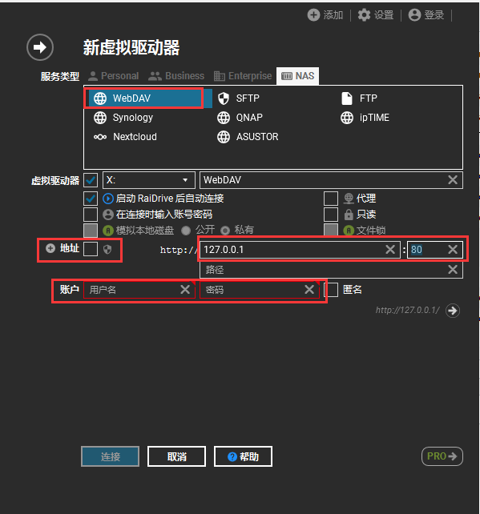Click the Connect button
This screenshot has width=480, height=514.
111,456
